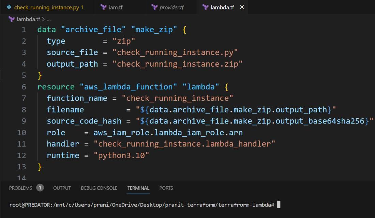This screenshot has width=375, height=218.
Task: Click the handler key on line 11
Action: click(63, 144)
